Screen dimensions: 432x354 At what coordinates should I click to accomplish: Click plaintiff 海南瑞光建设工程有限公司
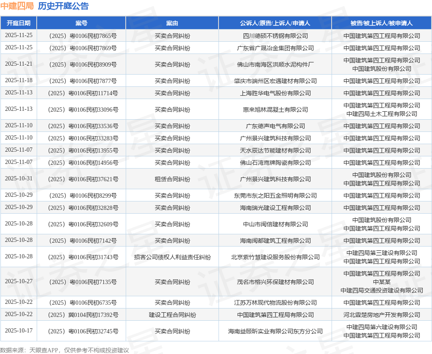click(275, 208)
